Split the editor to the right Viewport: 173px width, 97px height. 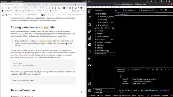(166, 10)
